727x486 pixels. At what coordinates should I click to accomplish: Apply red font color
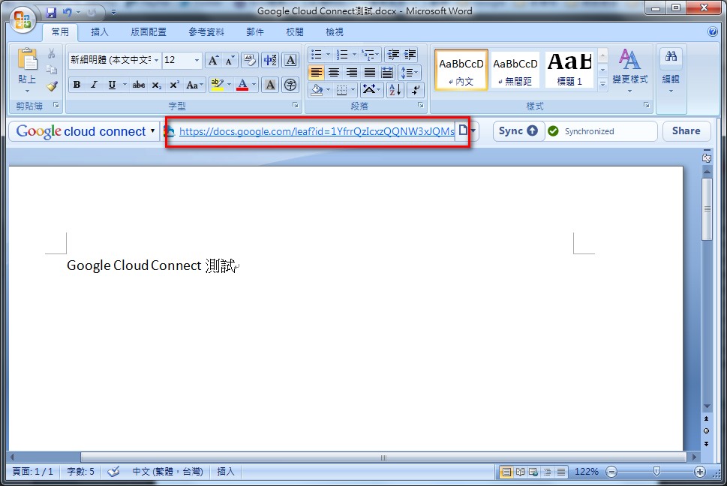click(242, 85)
